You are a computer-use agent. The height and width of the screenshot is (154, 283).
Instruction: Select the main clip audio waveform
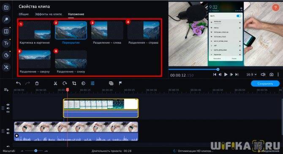(x=76, y=137)
